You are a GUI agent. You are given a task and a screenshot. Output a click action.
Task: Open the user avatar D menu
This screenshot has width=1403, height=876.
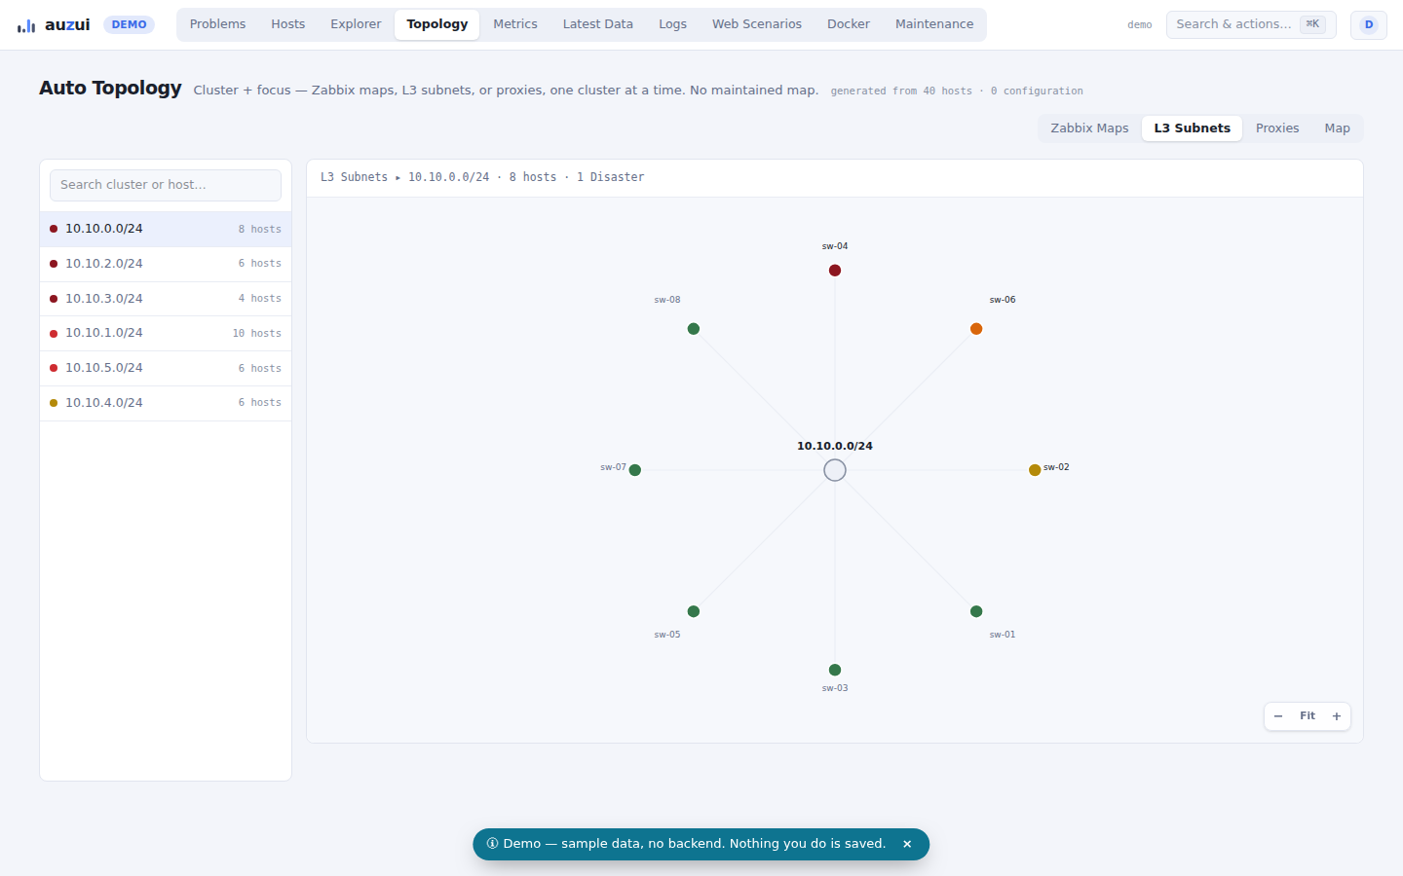1368,24
